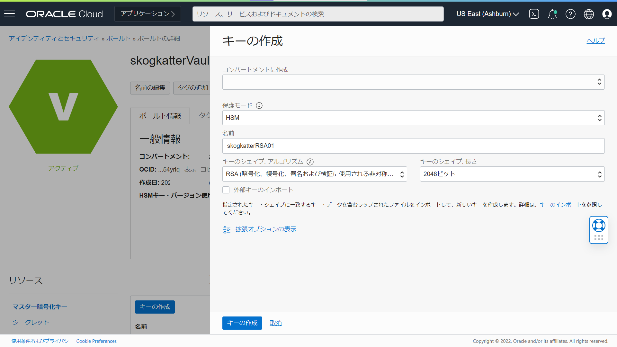Open the language globe selector

pyautogui.click(x=589, y=14)
